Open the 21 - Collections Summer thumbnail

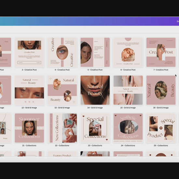[29, 128]
